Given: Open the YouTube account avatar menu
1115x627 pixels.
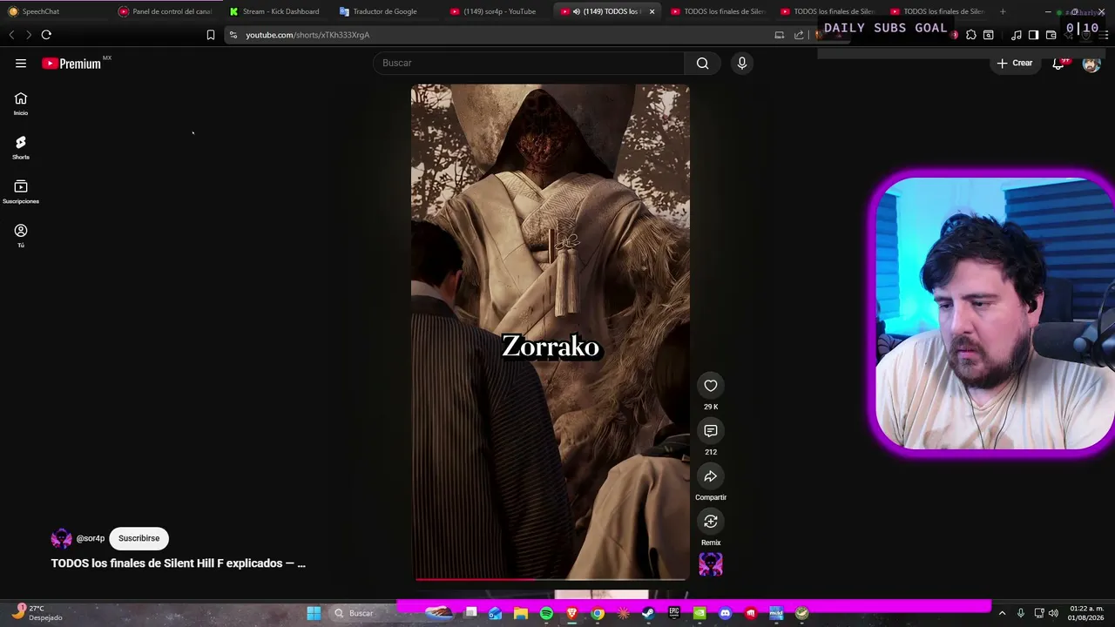Looking at the screenshot, I should click(1091, 64).
